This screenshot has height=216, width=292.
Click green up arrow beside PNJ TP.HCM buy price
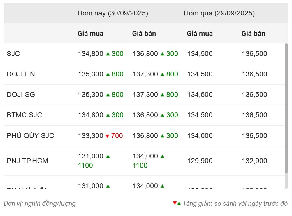click(108, 156)
